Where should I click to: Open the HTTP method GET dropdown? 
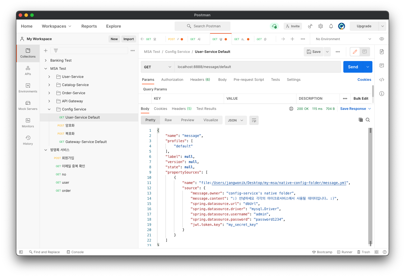tap(158, 67)
